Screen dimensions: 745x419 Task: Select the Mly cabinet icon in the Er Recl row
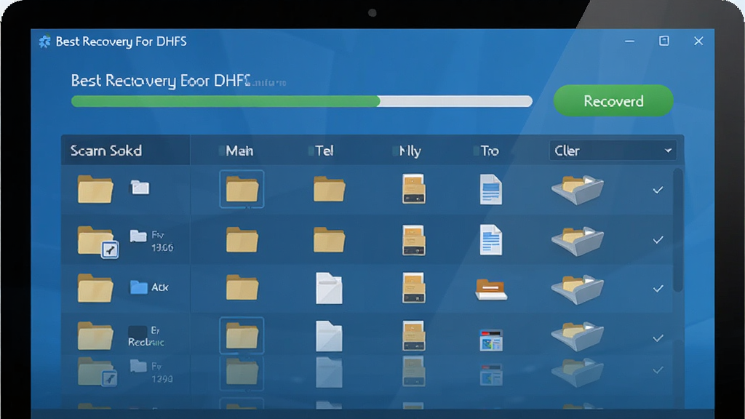pos(413,335)
